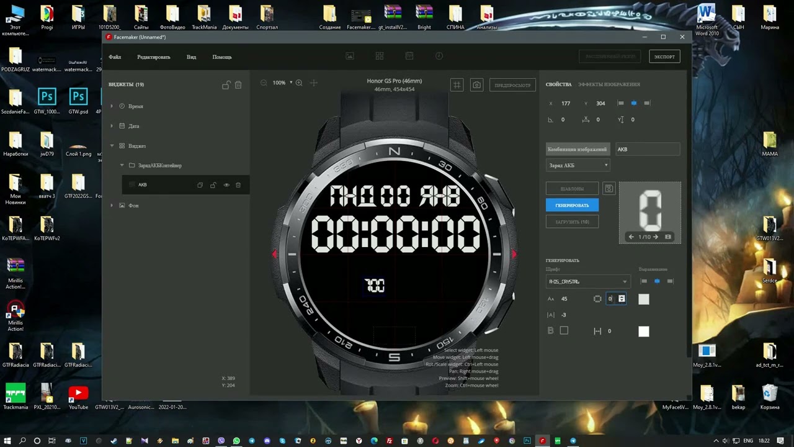This screenshot has height=447, width=794.
Task: Expand the Фон group
Action: (112, 205)
